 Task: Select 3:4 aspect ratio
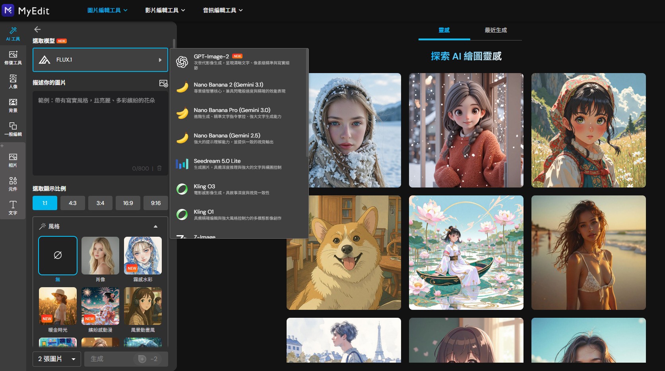[100, 203]
